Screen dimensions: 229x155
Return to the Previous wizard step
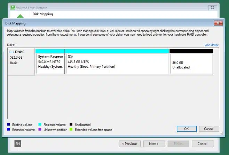coord(130,143)
